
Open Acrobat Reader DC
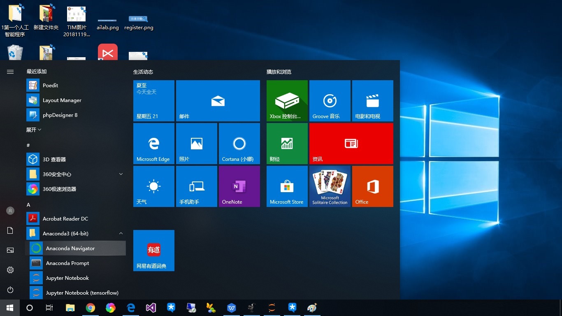(76, 219)
